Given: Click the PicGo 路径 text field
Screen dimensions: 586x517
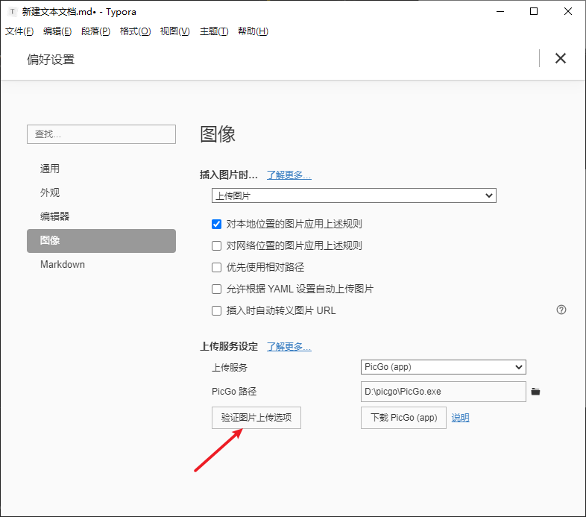Looking at the screenshot, I should point(444,392).
